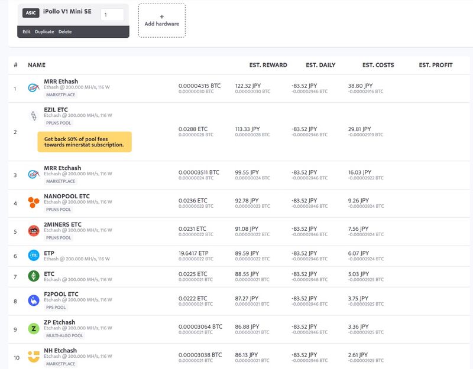This screenshot has height=369, width=473.
Task: Click the ZP Etchash green icon
Action: tap(34, 329)
